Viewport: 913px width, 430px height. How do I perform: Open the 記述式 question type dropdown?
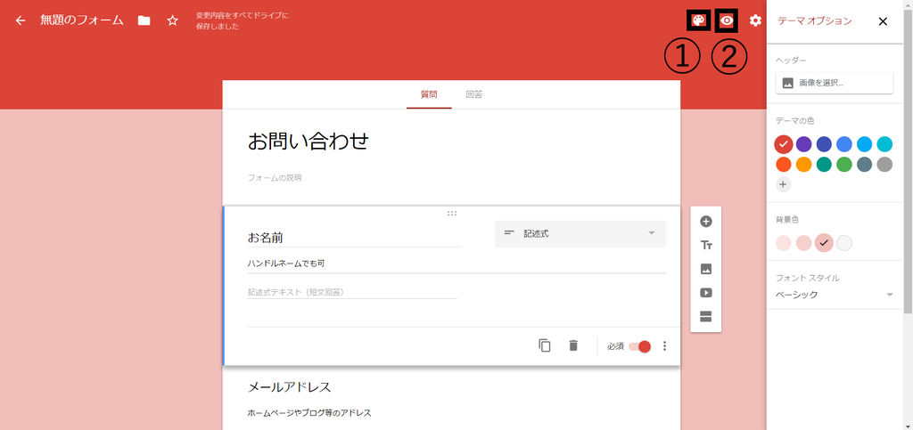(580, 233)
